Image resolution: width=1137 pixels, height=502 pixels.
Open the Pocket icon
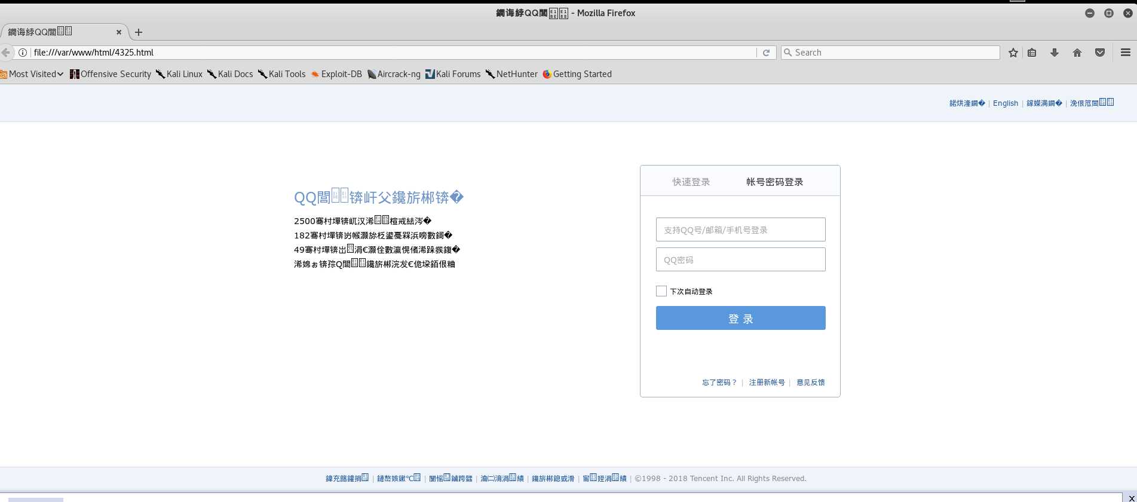1100,53
